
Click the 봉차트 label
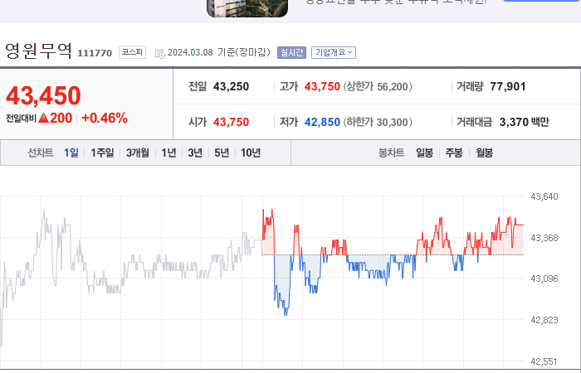click(391, 153)
